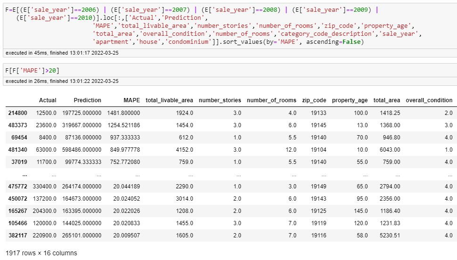
Task: Click the number_stories column header
Action: click(x=220, y=100)
